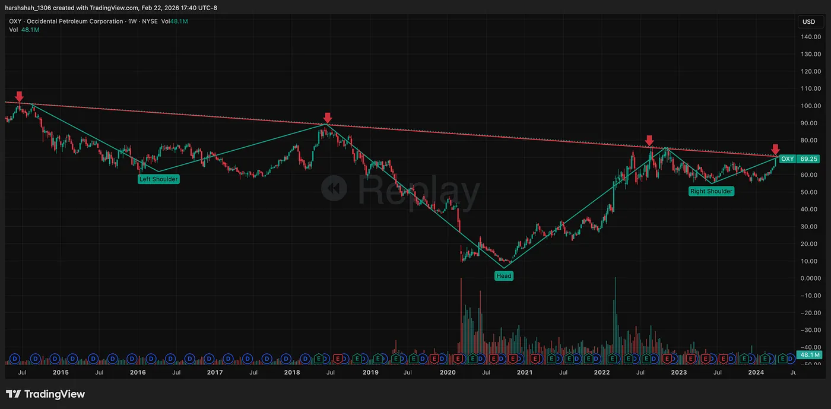Click the 100.00 price axis label
This screenshot has height=409, width=831.
click(x=810, y=106)
